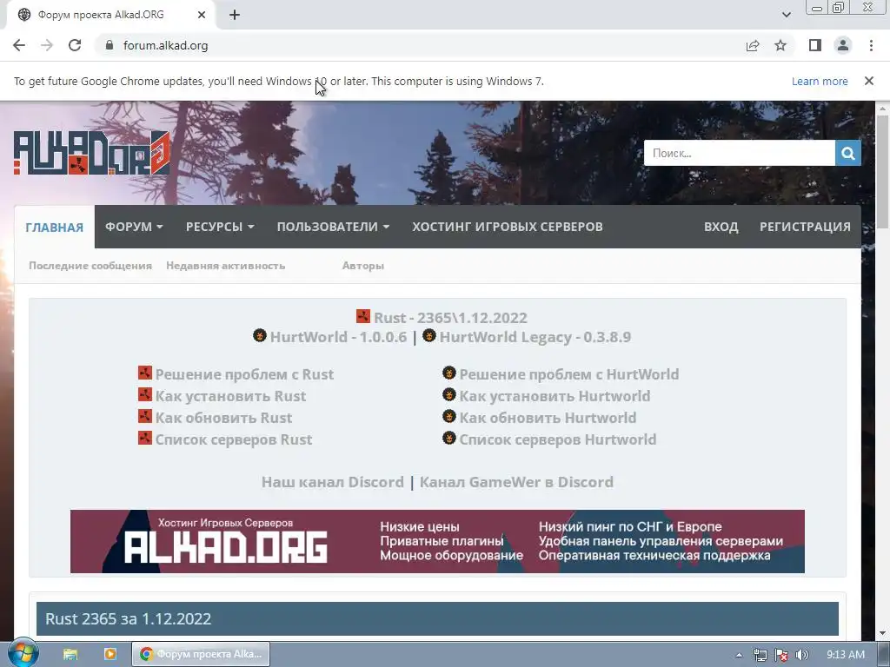Click the magnifier search button

click(848, 153)
